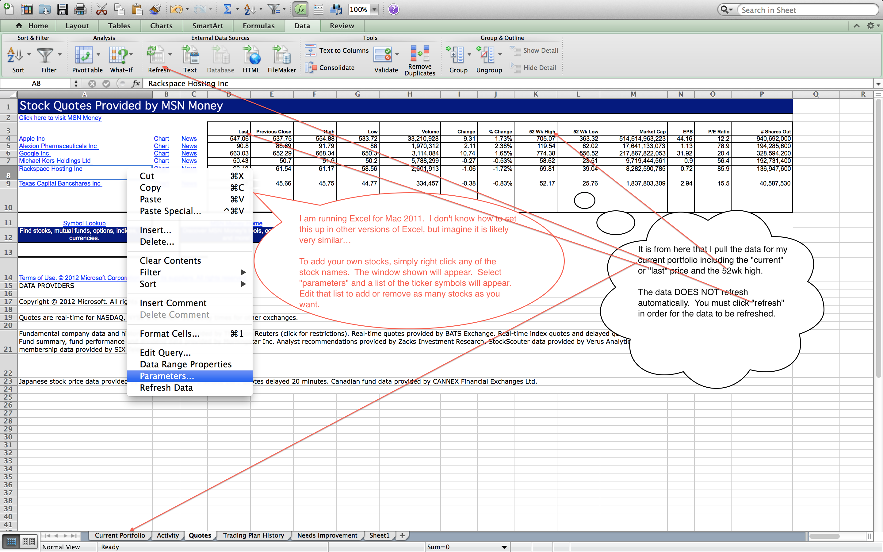Select the Refresh Data context option
Image resolution: width=883 pixels, height=552 pixels.
point(167,387)
